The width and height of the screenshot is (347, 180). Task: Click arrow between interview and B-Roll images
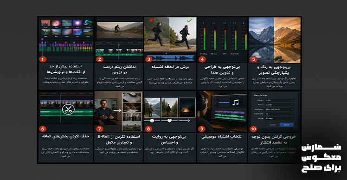coord(117,110)
